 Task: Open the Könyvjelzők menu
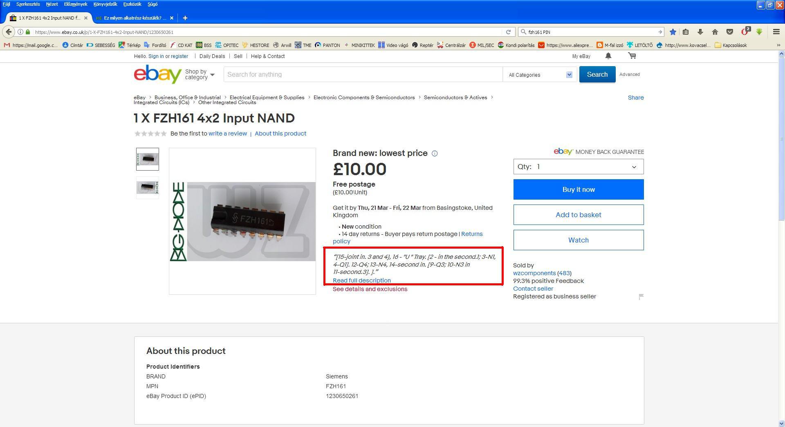pyautogui.click(x=105, y=4)
